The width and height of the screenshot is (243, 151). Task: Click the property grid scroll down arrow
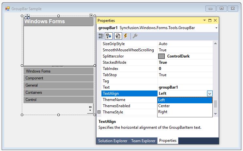(x=215, y=114)
